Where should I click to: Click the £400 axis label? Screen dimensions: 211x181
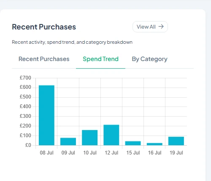(x=25, y=106)
